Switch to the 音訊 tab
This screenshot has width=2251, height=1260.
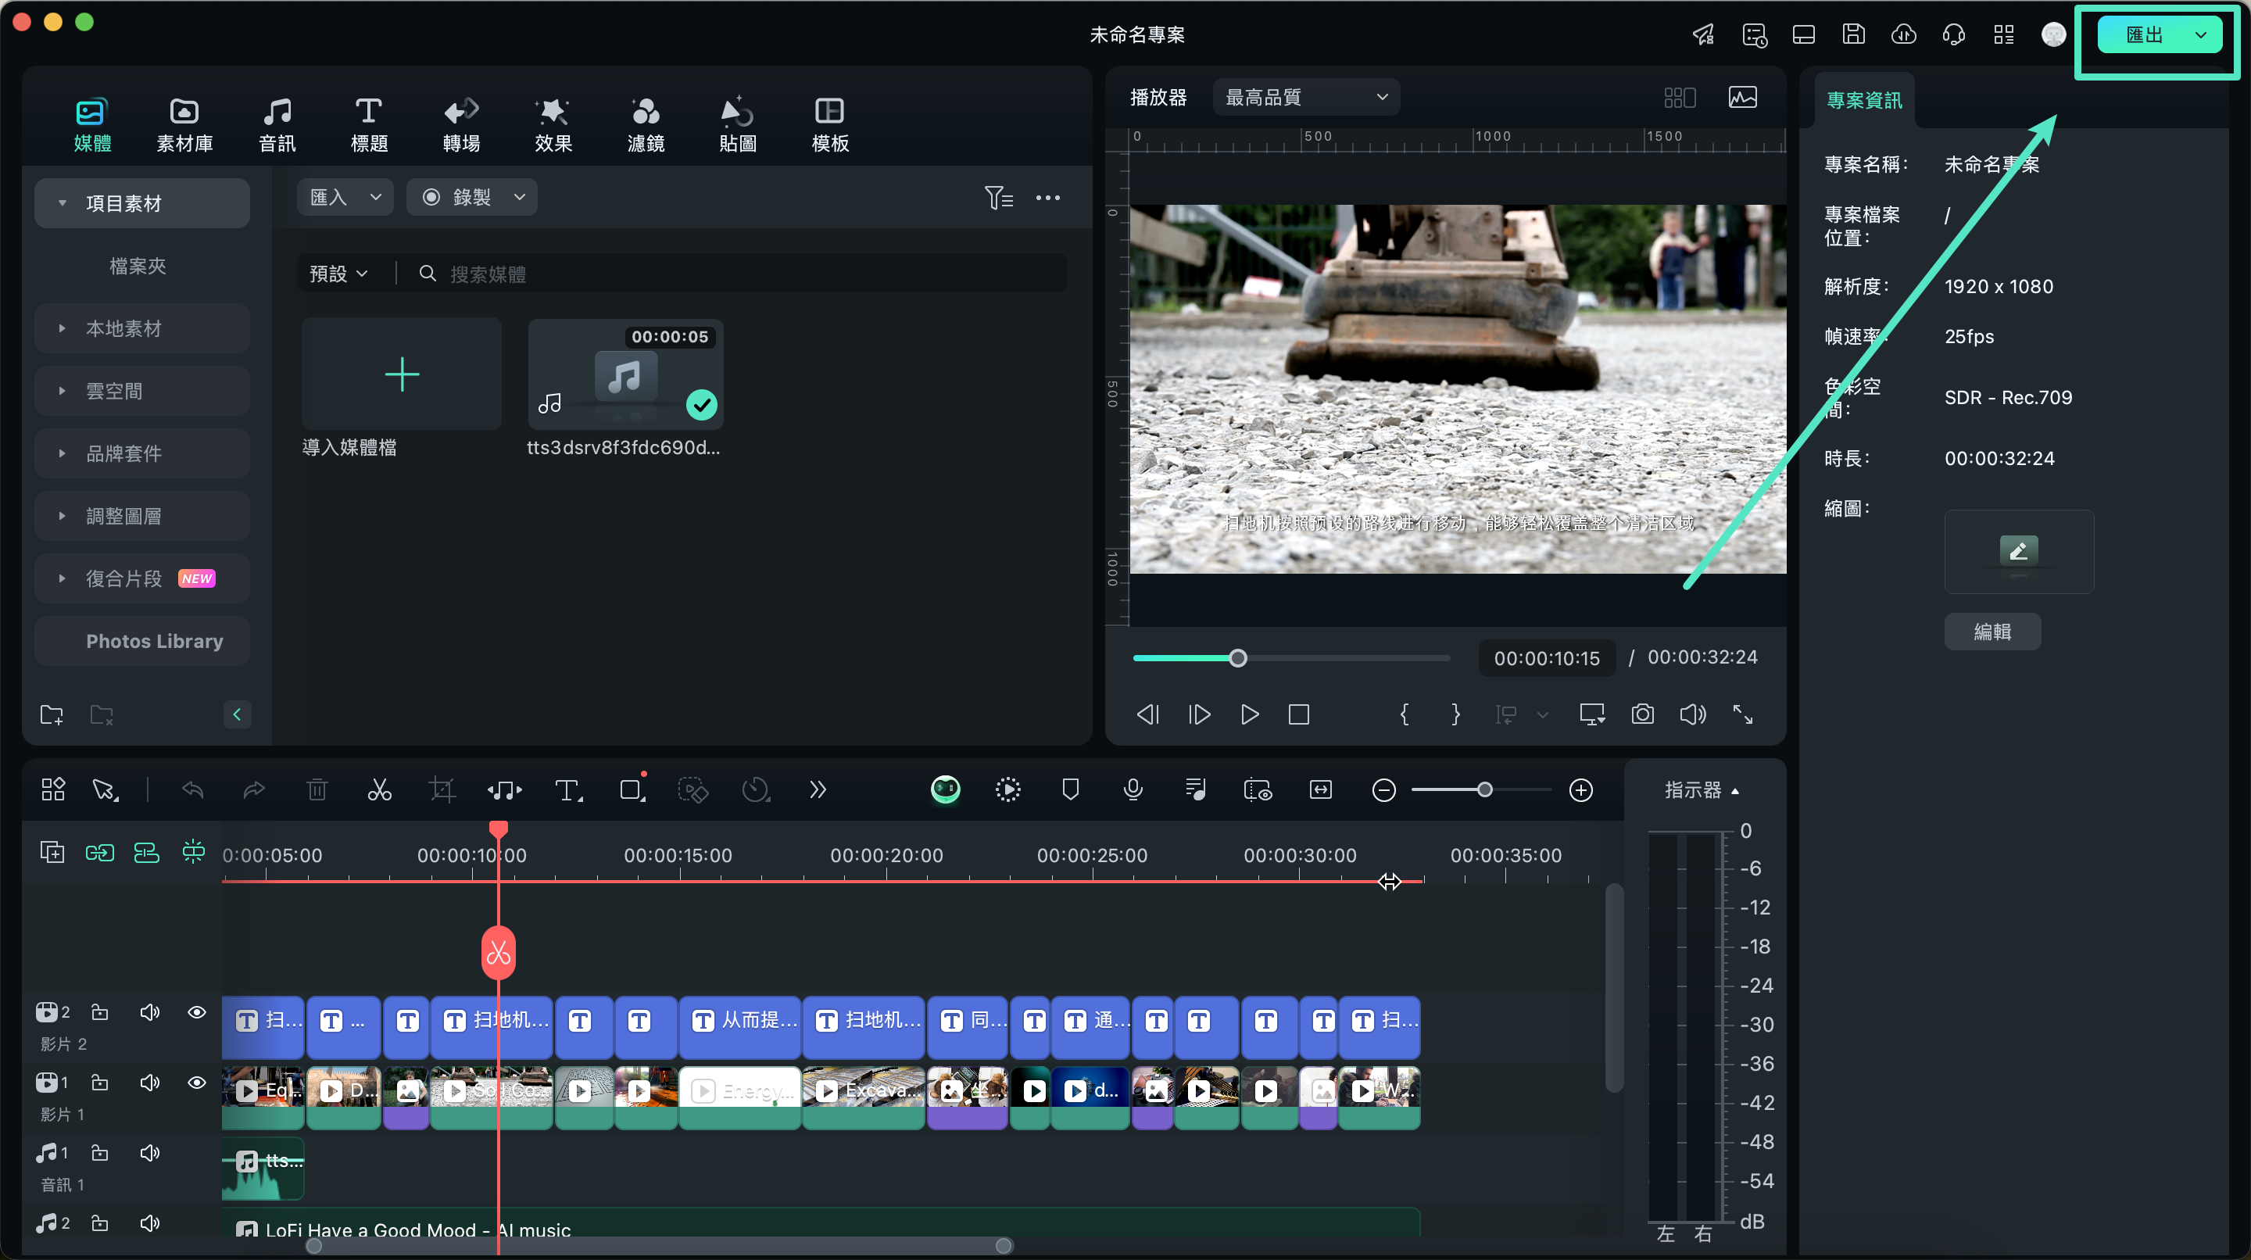(x=277, y=125)
